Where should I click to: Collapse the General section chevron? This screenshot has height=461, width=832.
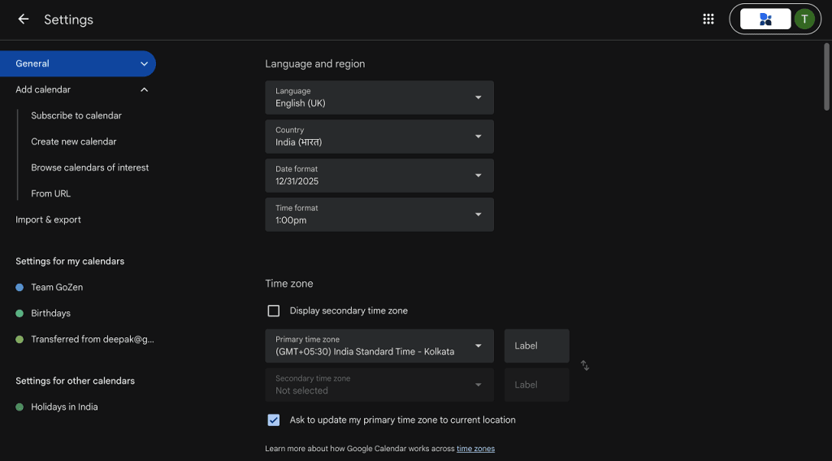[x=144, y=63]
